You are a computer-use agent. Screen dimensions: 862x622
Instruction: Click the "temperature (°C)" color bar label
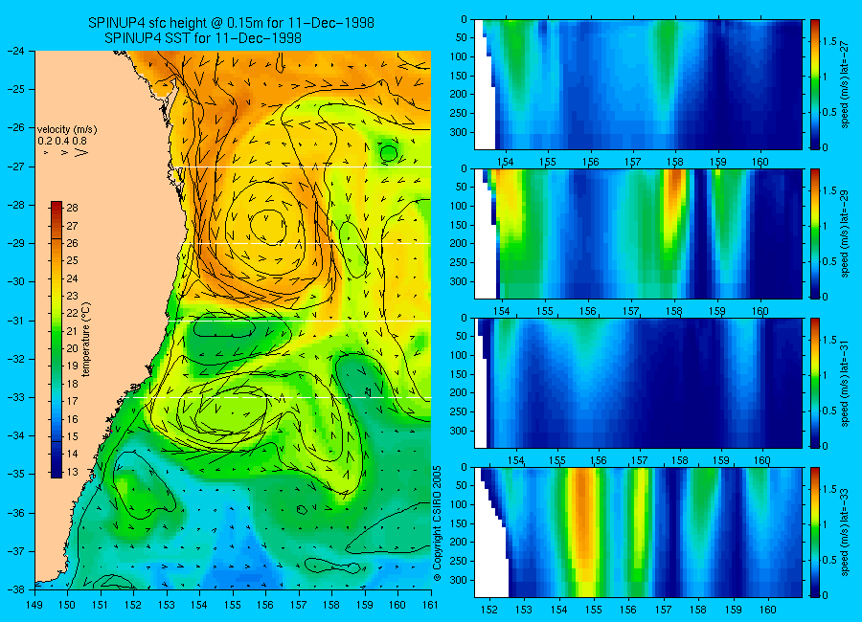tap(86, 340)
